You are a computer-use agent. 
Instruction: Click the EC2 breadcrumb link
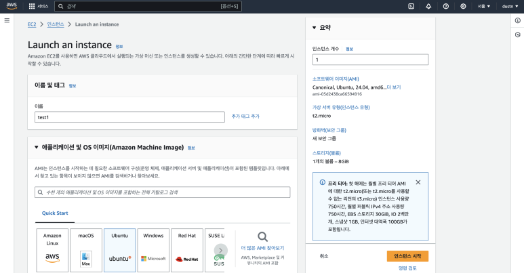point(32,24)
